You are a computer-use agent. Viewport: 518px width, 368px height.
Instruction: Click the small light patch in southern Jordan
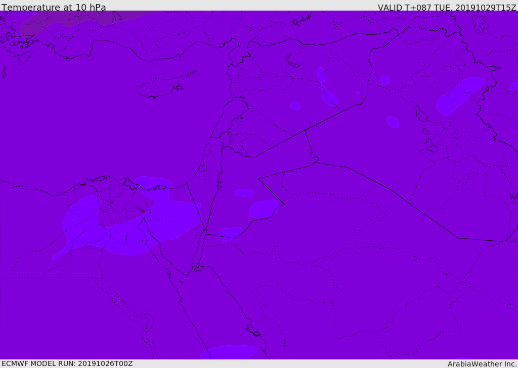[x=231, y=232]
